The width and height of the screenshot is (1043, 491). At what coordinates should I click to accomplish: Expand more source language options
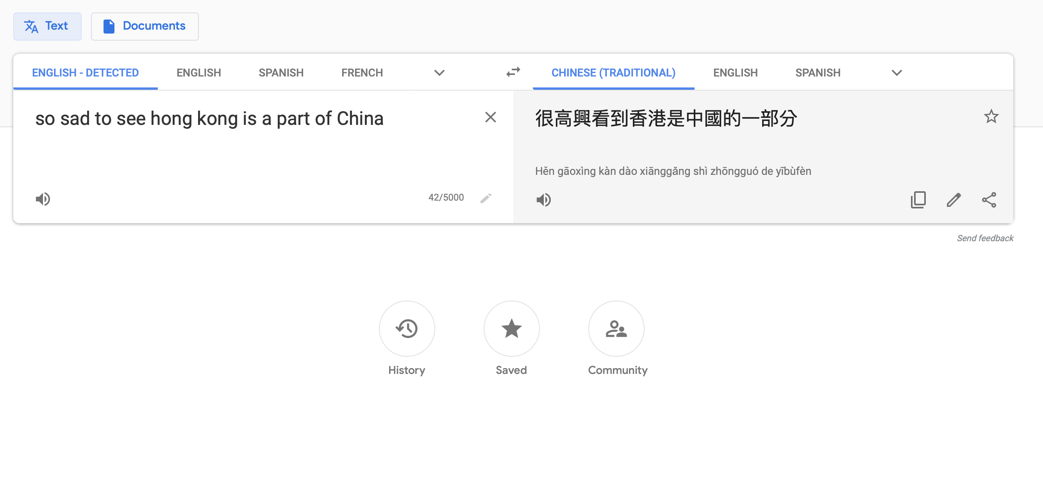pos(439,73)
